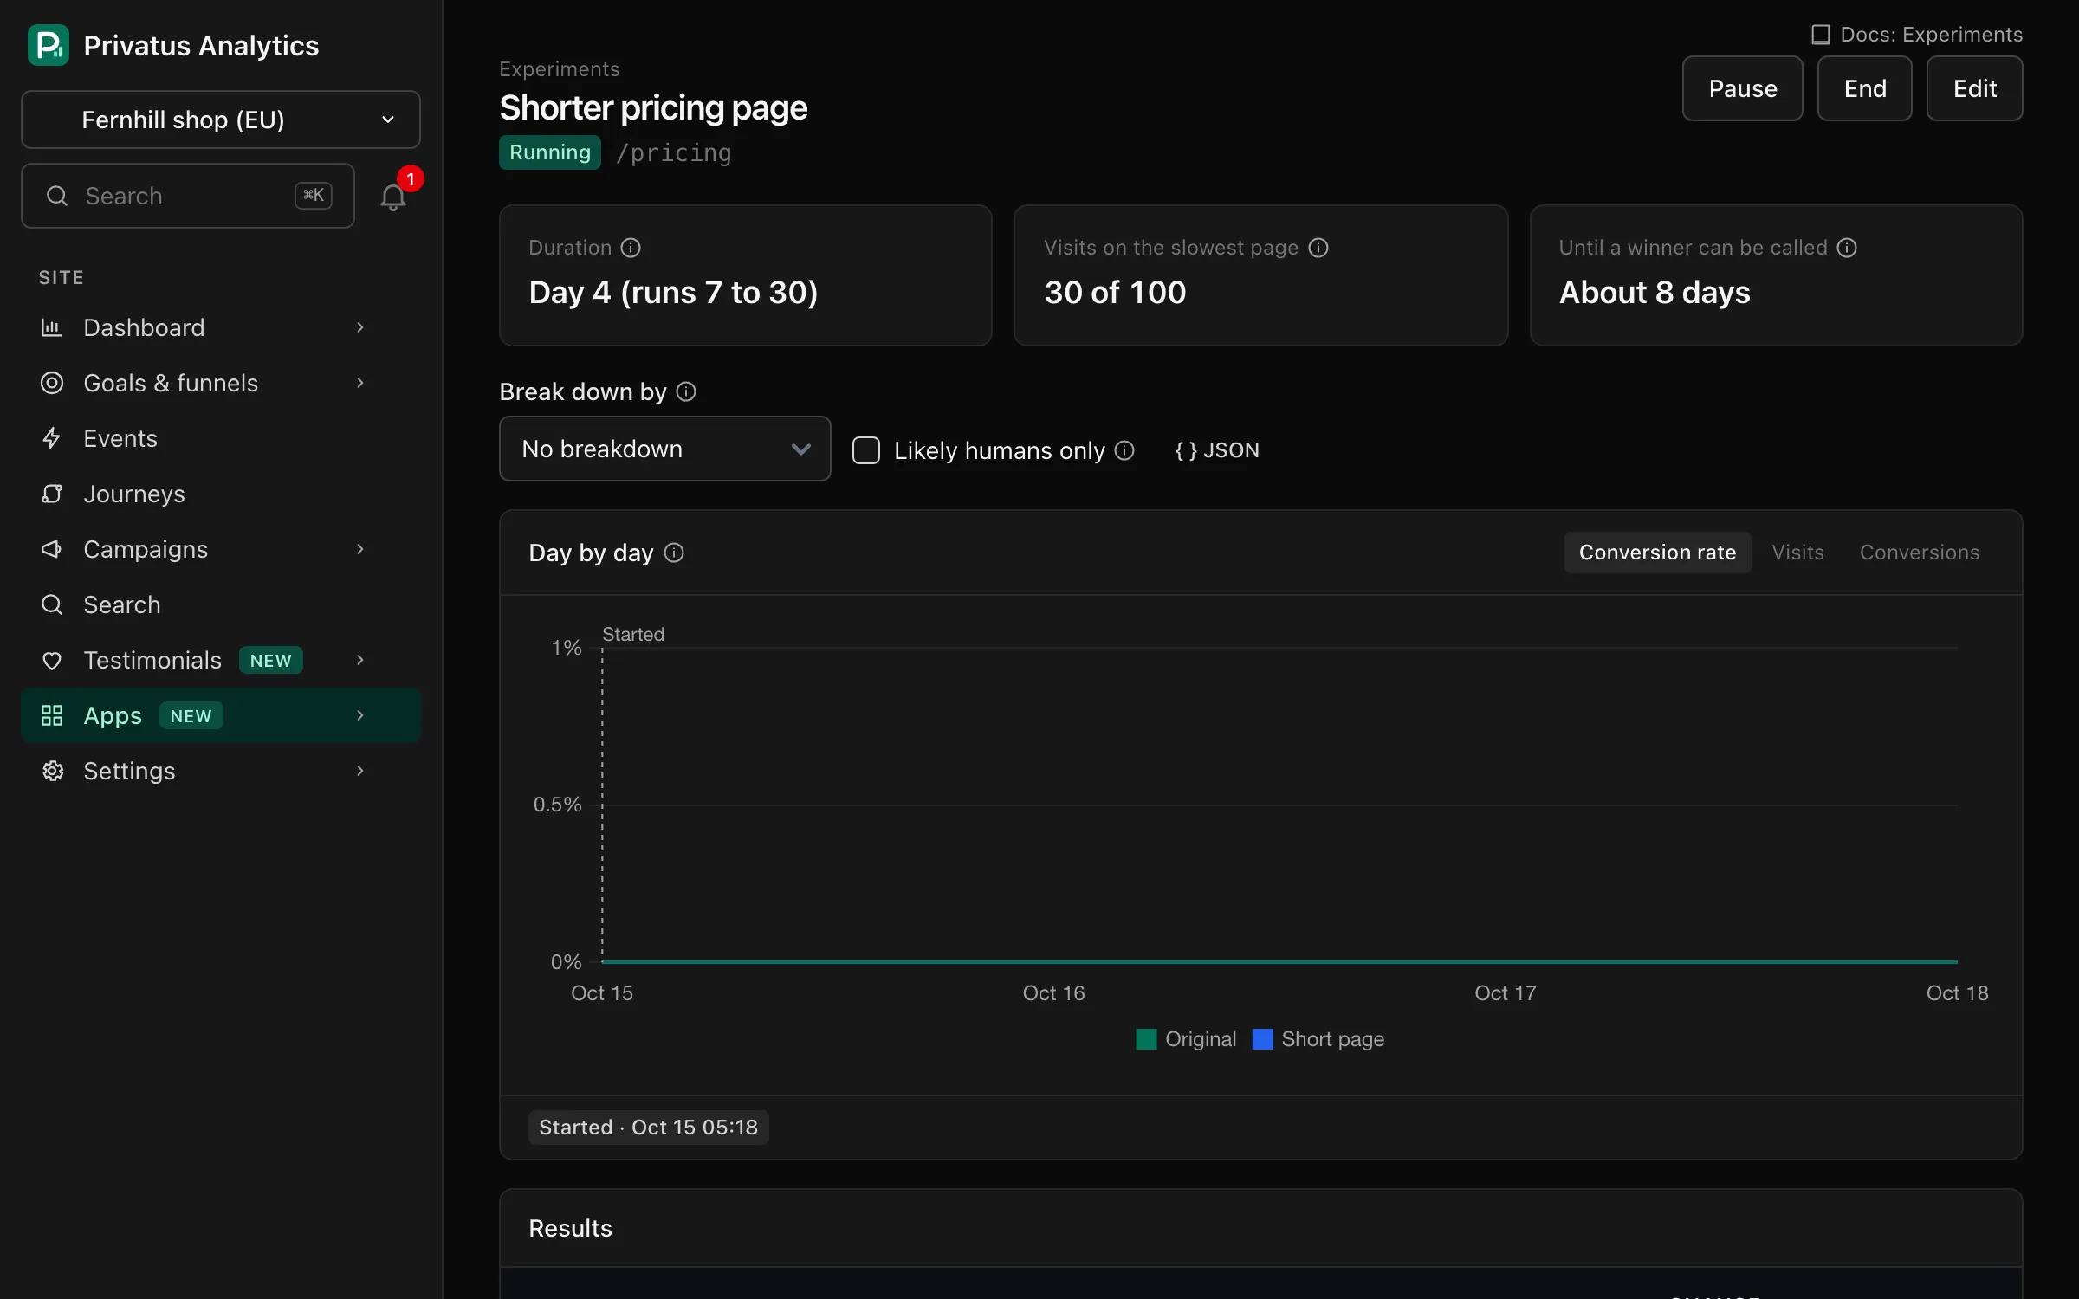
Task: Open the Experiments breadcrumb link
Action: (x=560, y=69)
